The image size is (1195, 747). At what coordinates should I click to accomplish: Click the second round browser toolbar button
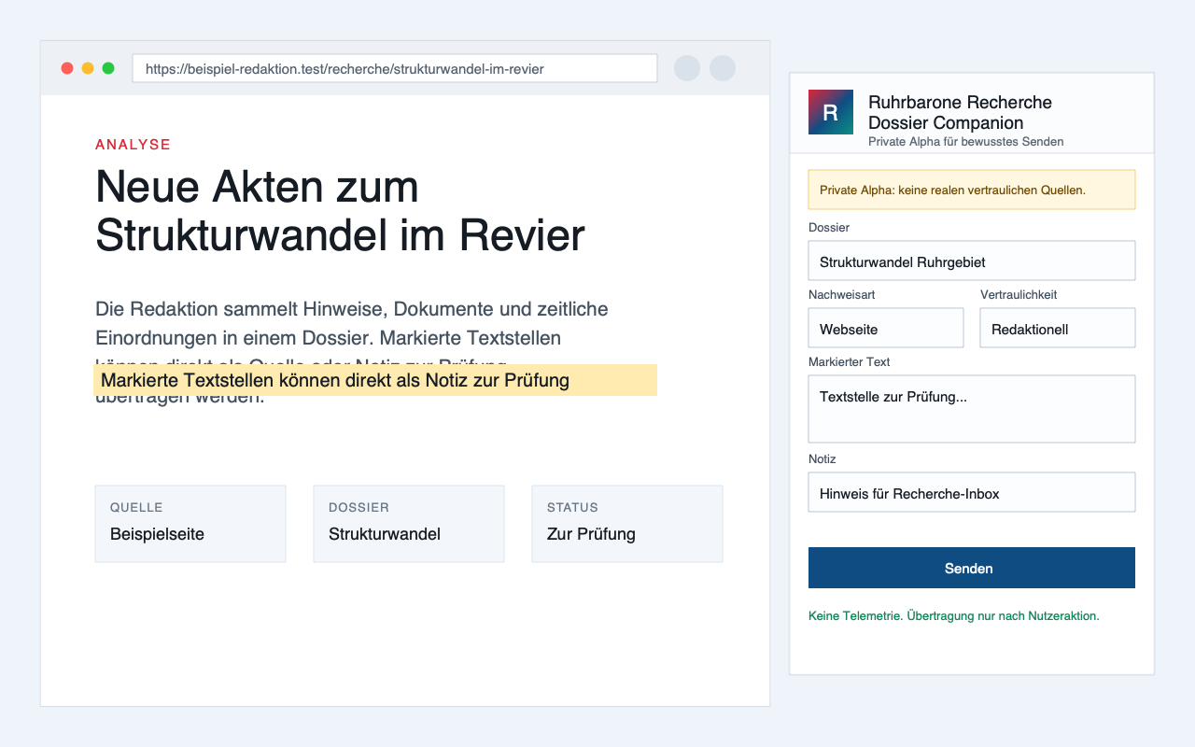click(x=723, y=68)
